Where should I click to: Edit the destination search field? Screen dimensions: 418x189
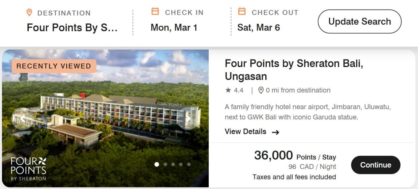click(72, 27)
